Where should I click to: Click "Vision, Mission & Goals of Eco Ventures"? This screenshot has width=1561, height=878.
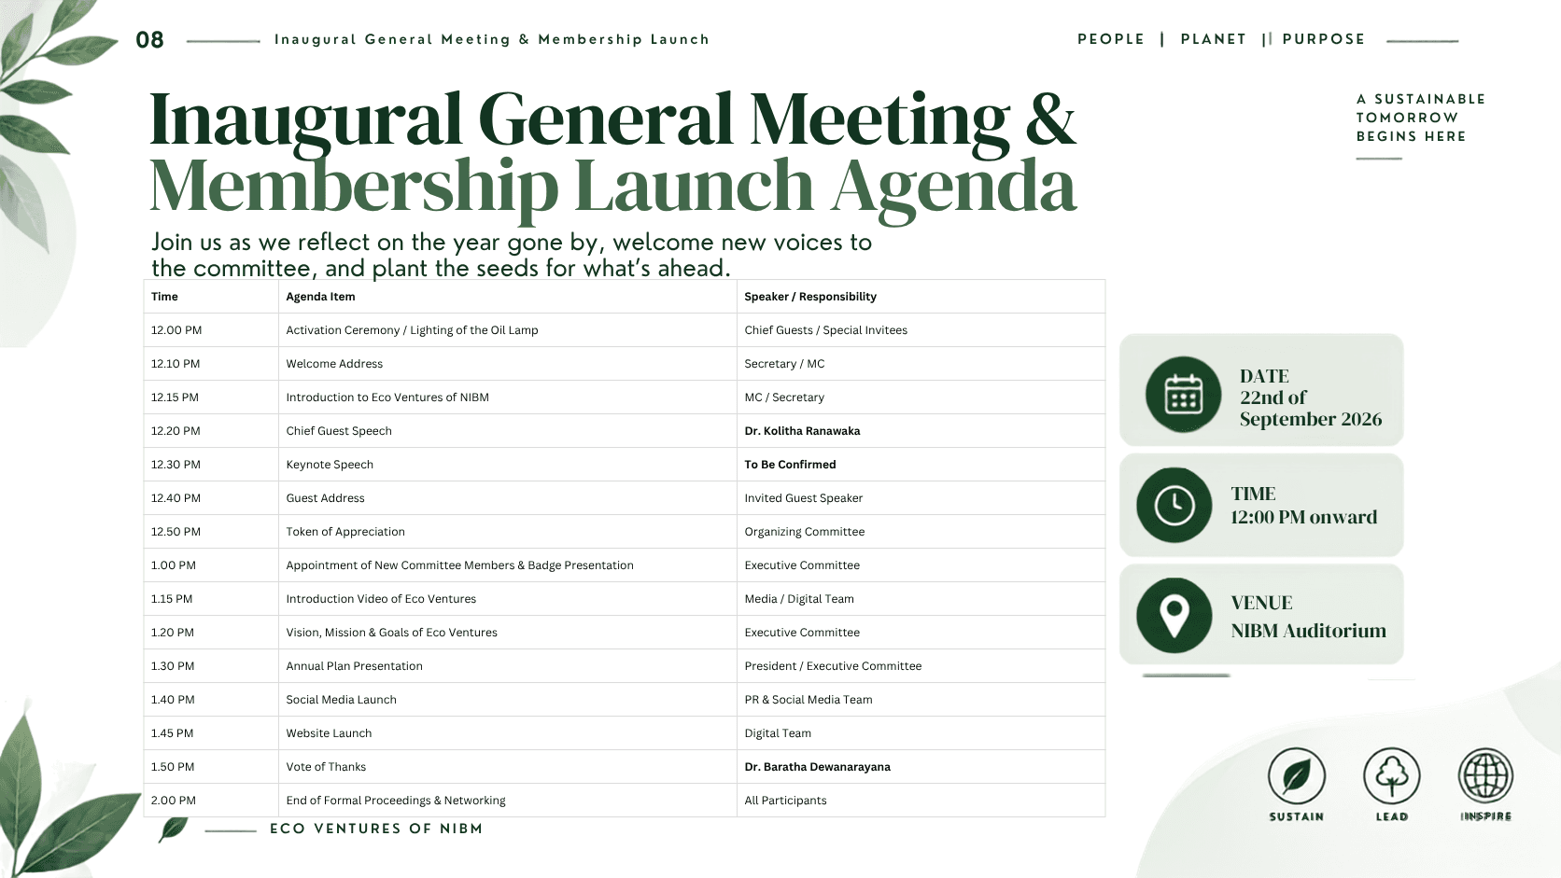391,633
